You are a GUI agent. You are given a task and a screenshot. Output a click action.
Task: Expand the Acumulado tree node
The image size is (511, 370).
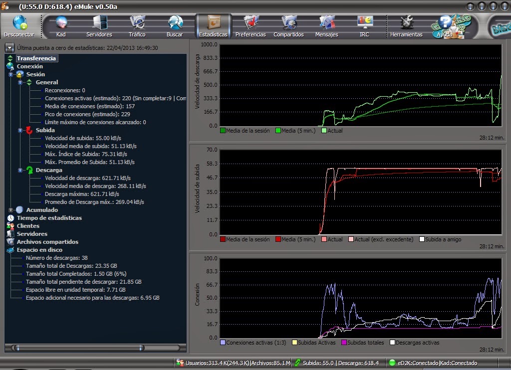point(10,210)
